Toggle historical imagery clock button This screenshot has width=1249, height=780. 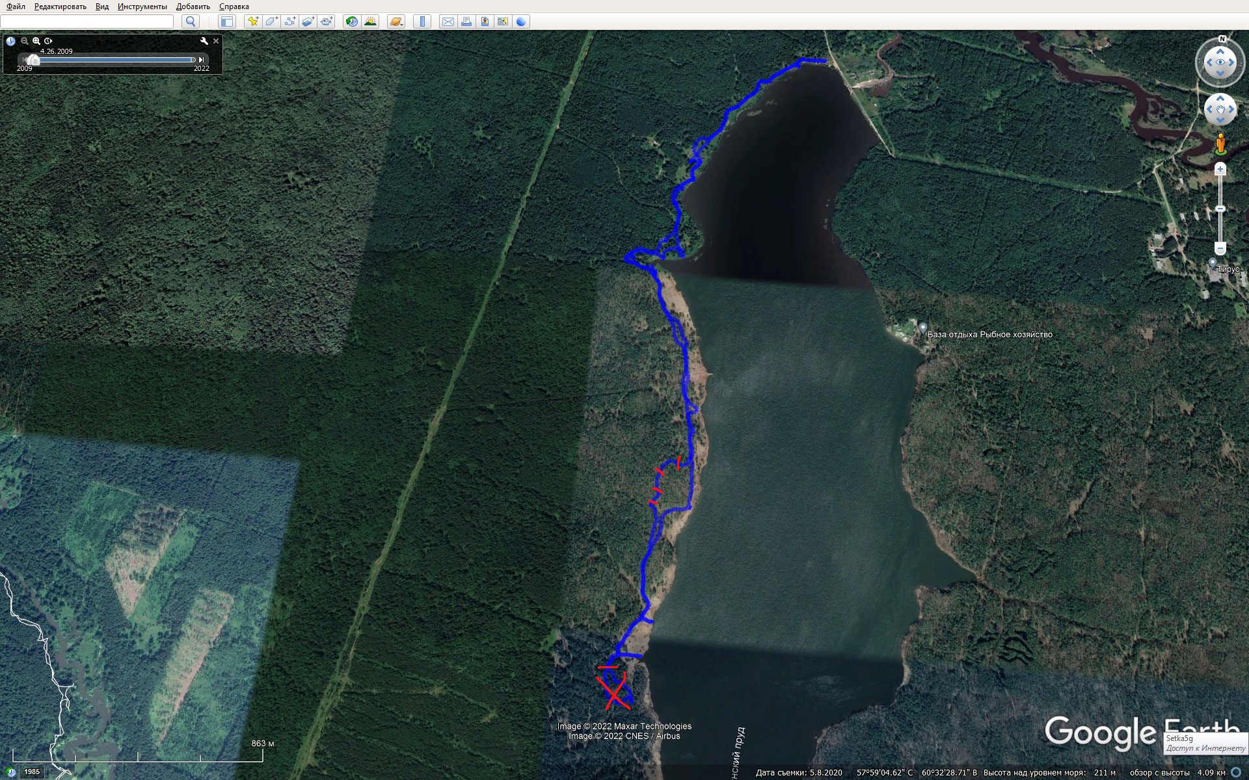point(351,21)
